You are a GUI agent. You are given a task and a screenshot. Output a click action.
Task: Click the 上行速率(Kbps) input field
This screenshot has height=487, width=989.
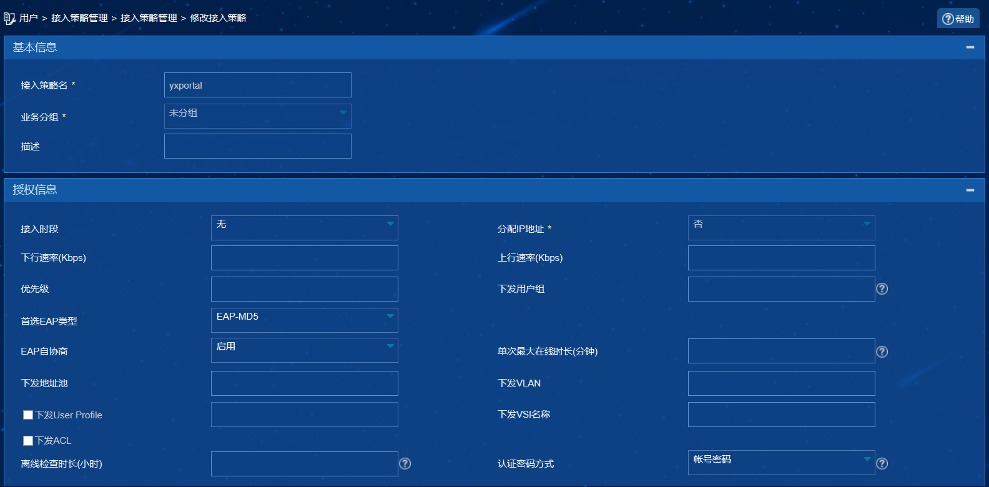coord(782,258)
